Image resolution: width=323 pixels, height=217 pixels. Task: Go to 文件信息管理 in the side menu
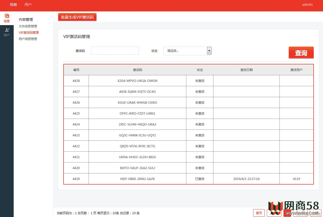[x=28, y=26]
